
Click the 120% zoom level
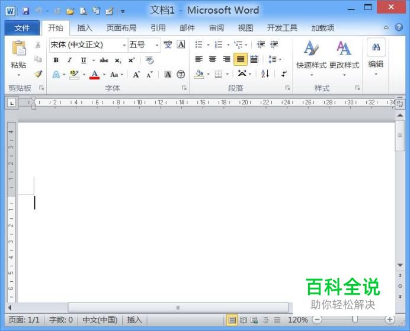coord(298,320)
